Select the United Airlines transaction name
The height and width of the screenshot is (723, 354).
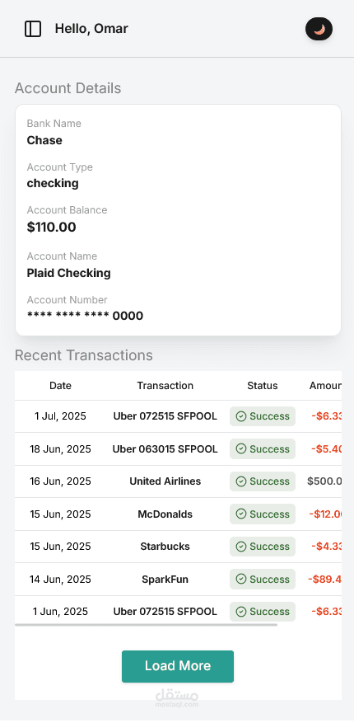click(165, 481)
